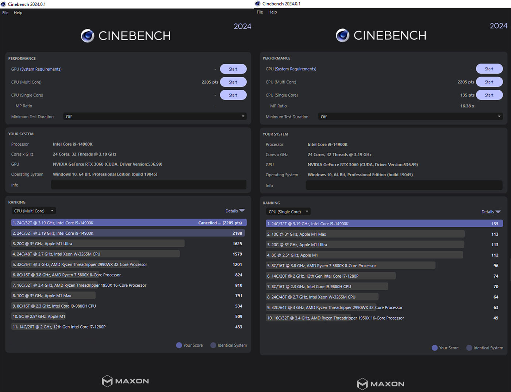The width and height of the screenshot is (511, 392).
Task: Click the Cinebench cube logo in the left header
Action: coord(88,35)
